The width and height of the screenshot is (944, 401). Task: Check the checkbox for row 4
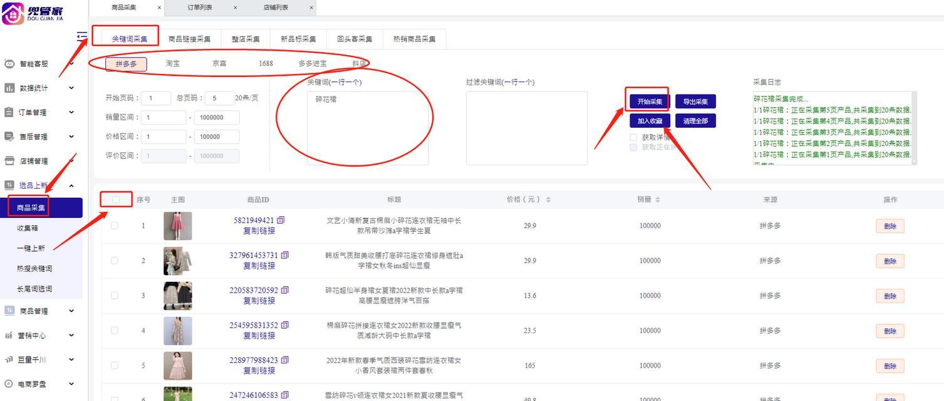[114, 331]
